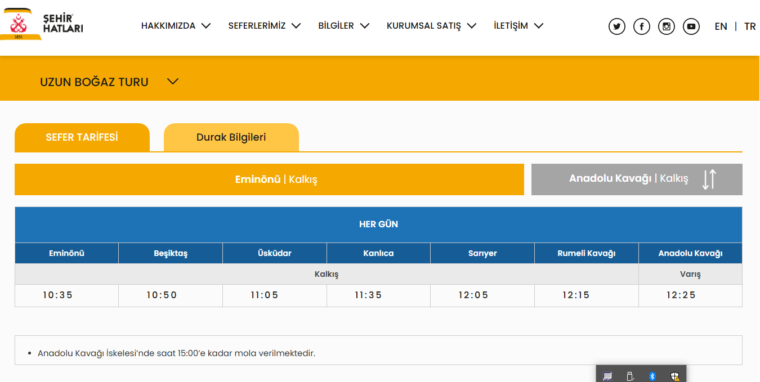This screenshot has width=760, height=382.
Task: Switch to the Durak Bilgileri tab
Action: tap(231, 137)
